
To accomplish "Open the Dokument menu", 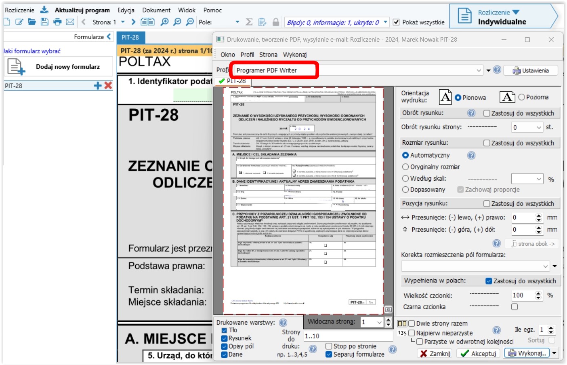I will point(156,10).
